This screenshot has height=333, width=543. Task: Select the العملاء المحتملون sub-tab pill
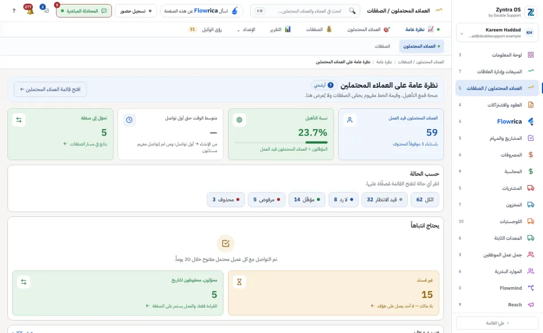421,46
